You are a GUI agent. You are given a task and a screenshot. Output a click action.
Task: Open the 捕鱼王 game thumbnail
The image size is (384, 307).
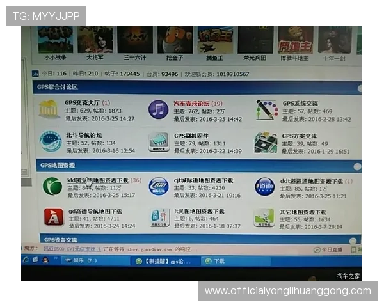pos(215,40)
